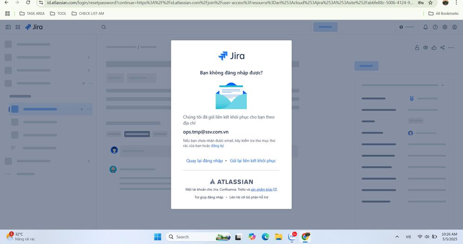Open the Chrome three-dot menu

click(x=456, y=3)
